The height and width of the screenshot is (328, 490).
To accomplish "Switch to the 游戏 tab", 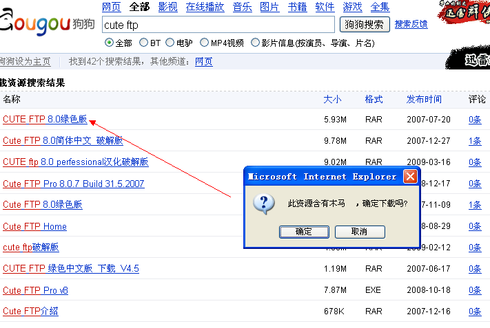I will click(x=352, y=7).
